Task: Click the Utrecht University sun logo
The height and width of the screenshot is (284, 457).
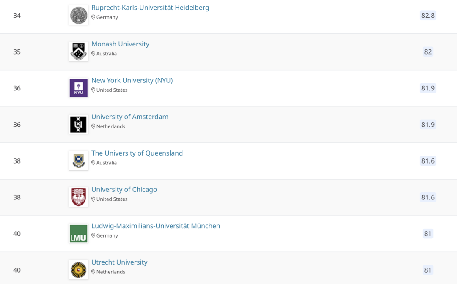Action: click(x=78, y=270)
